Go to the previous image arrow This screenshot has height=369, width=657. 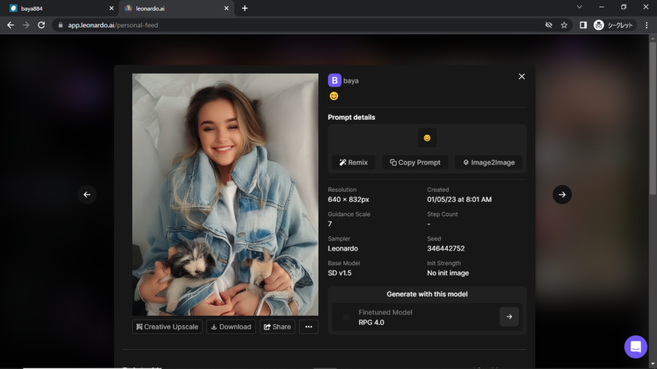[x=87, y=195]
